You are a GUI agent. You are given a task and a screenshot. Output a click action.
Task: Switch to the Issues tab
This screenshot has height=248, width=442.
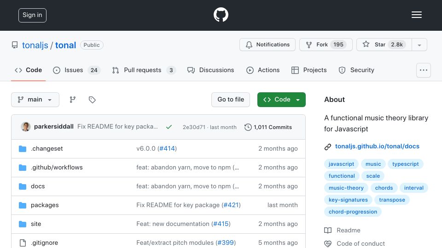[76, 70]
